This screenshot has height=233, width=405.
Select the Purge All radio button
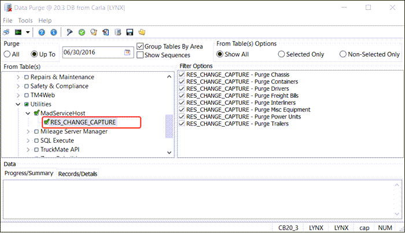tap(8, 54)
